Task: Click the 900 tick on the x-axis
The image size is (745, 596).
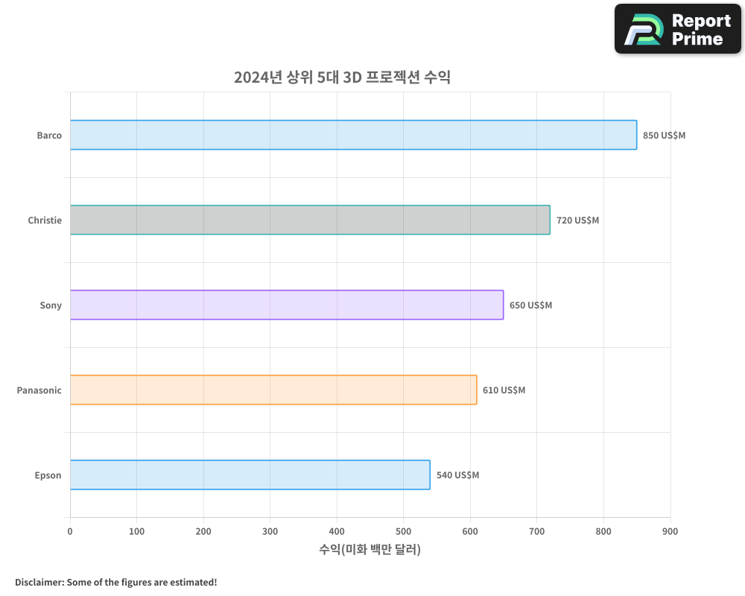Action: (x=670, y=531)
